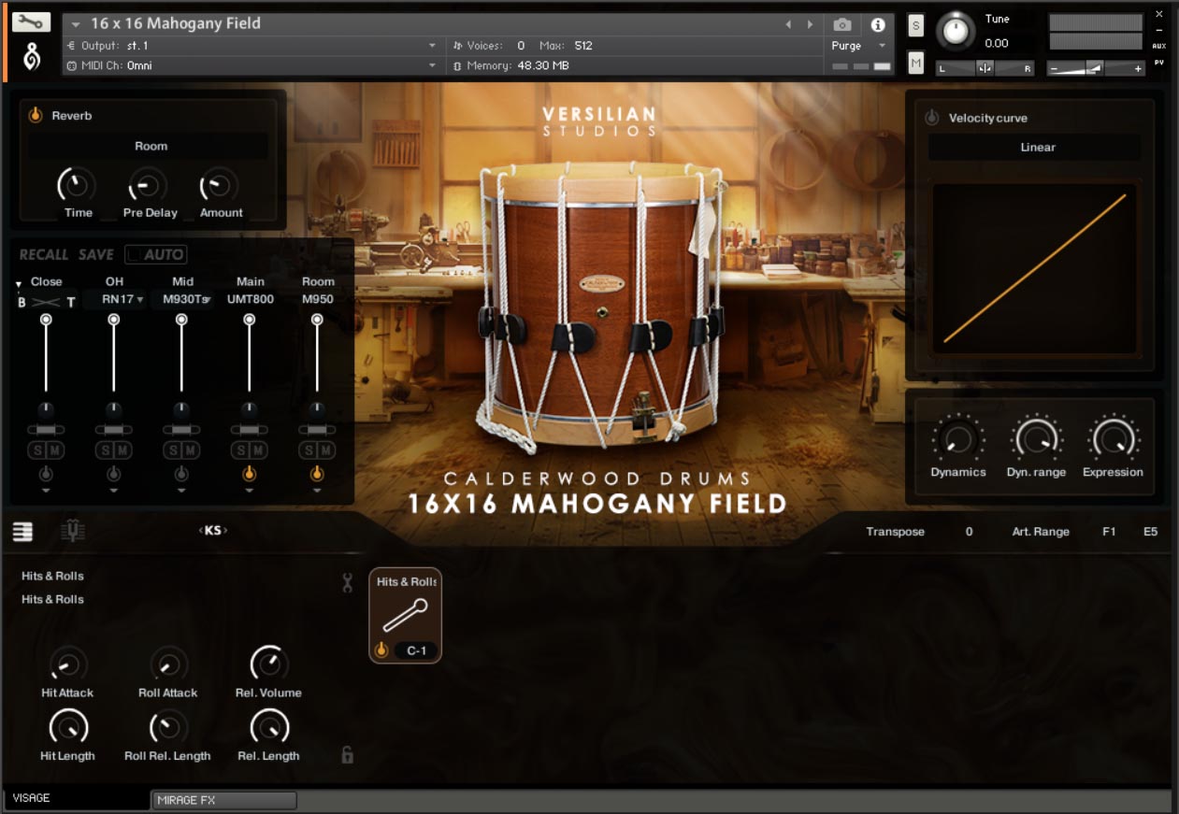The image size is (1179, 814).
Task: Click the PV button in header
Action: pyautogui.click(x=1159, y=63)
